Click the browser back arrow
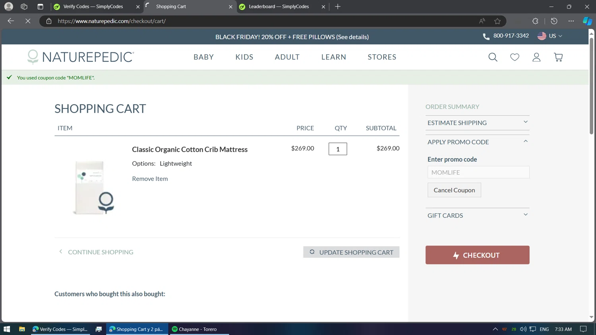 pyautogui.click(x=11, y=21)
